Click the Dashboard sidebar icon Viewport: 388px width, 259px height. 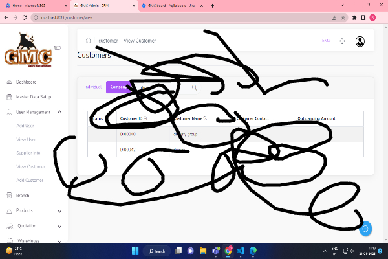[8, 82]
